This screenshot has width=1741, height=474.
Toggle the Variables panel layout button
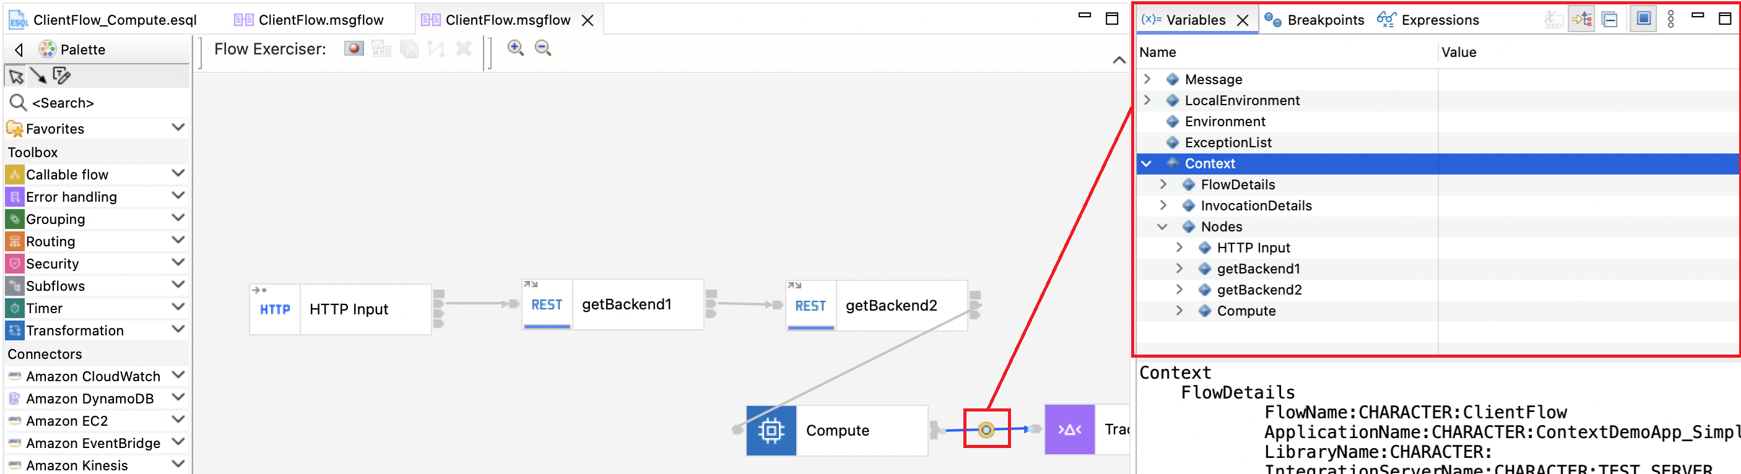tap(1644, 19)
